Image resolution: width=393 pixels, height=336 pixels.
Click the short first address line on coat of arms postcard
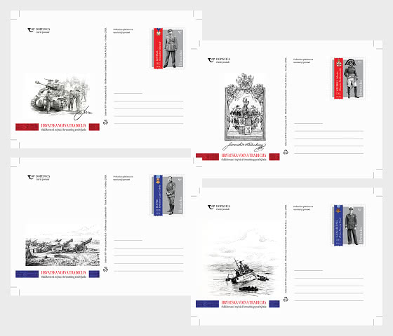tap(309, 123)
